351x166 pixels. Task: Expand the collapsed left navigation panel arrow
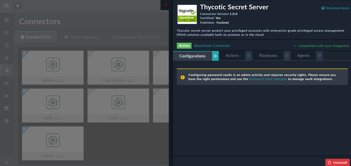(18, 5)
